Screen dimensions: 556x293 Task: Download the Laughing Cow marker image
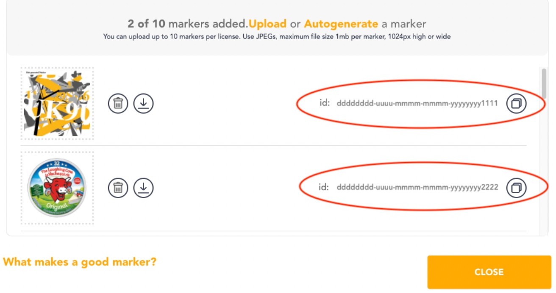[144, 188]
